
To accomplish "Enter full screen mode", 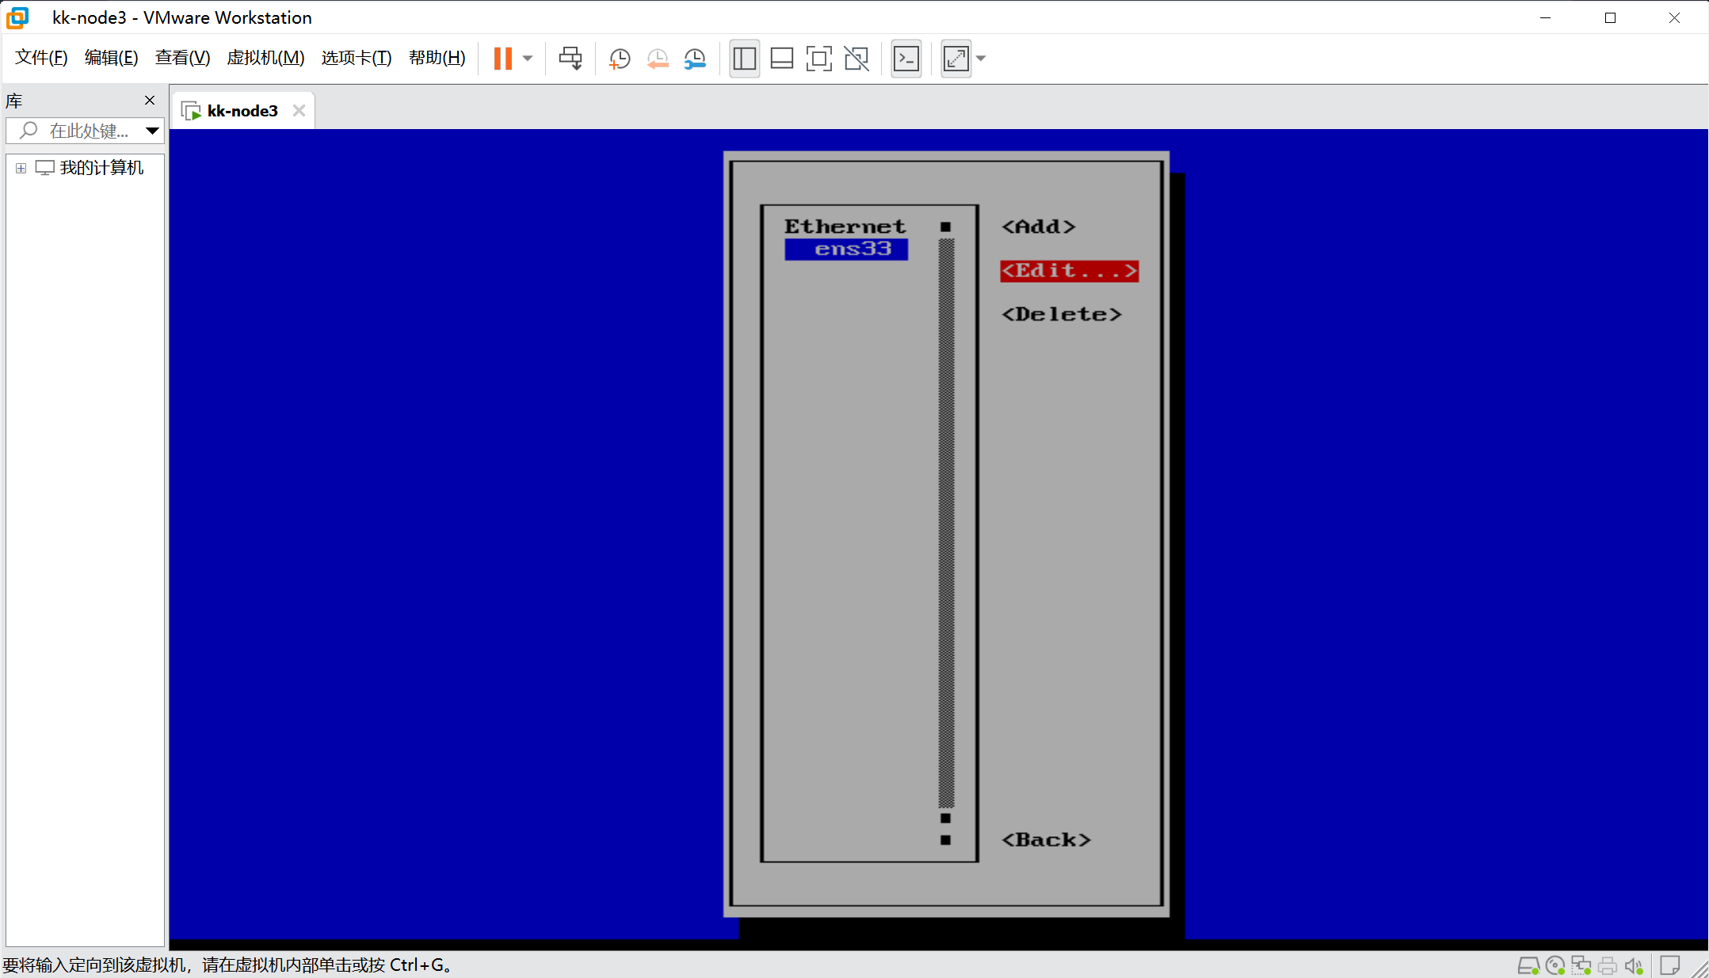I will click(x=819, y=59).
